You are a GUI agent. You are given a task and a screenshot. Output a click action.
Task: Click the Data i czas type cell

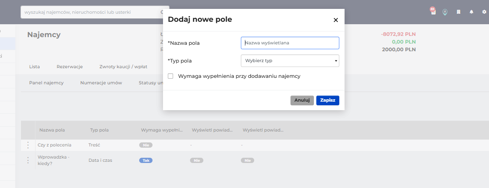tap(100, 160)
